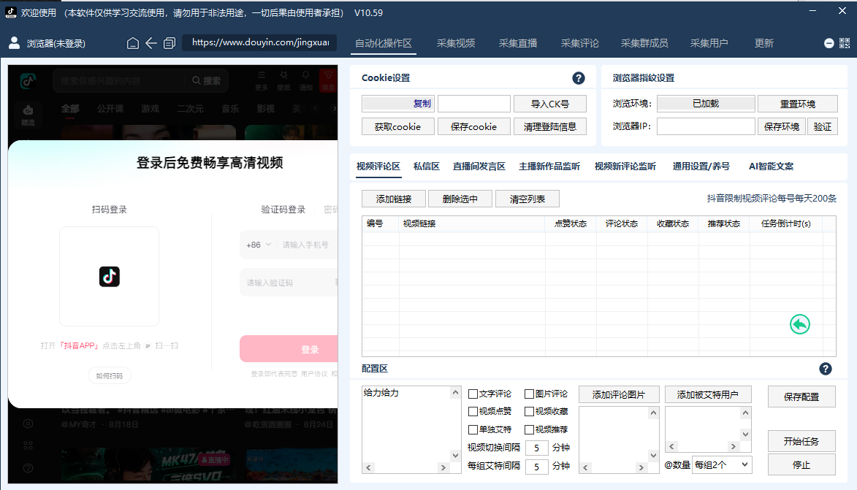This screenshot has height=490, width=857.
Task: Toggle the 视频推荐 checkbox
Action: (529, 429)
